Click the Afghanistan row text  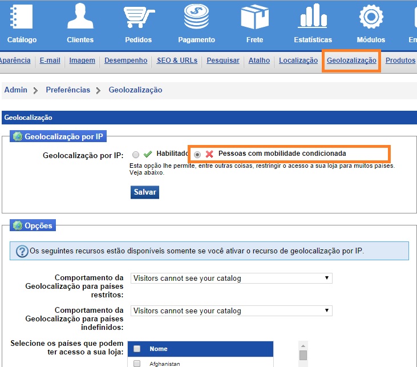pos(165,364)
